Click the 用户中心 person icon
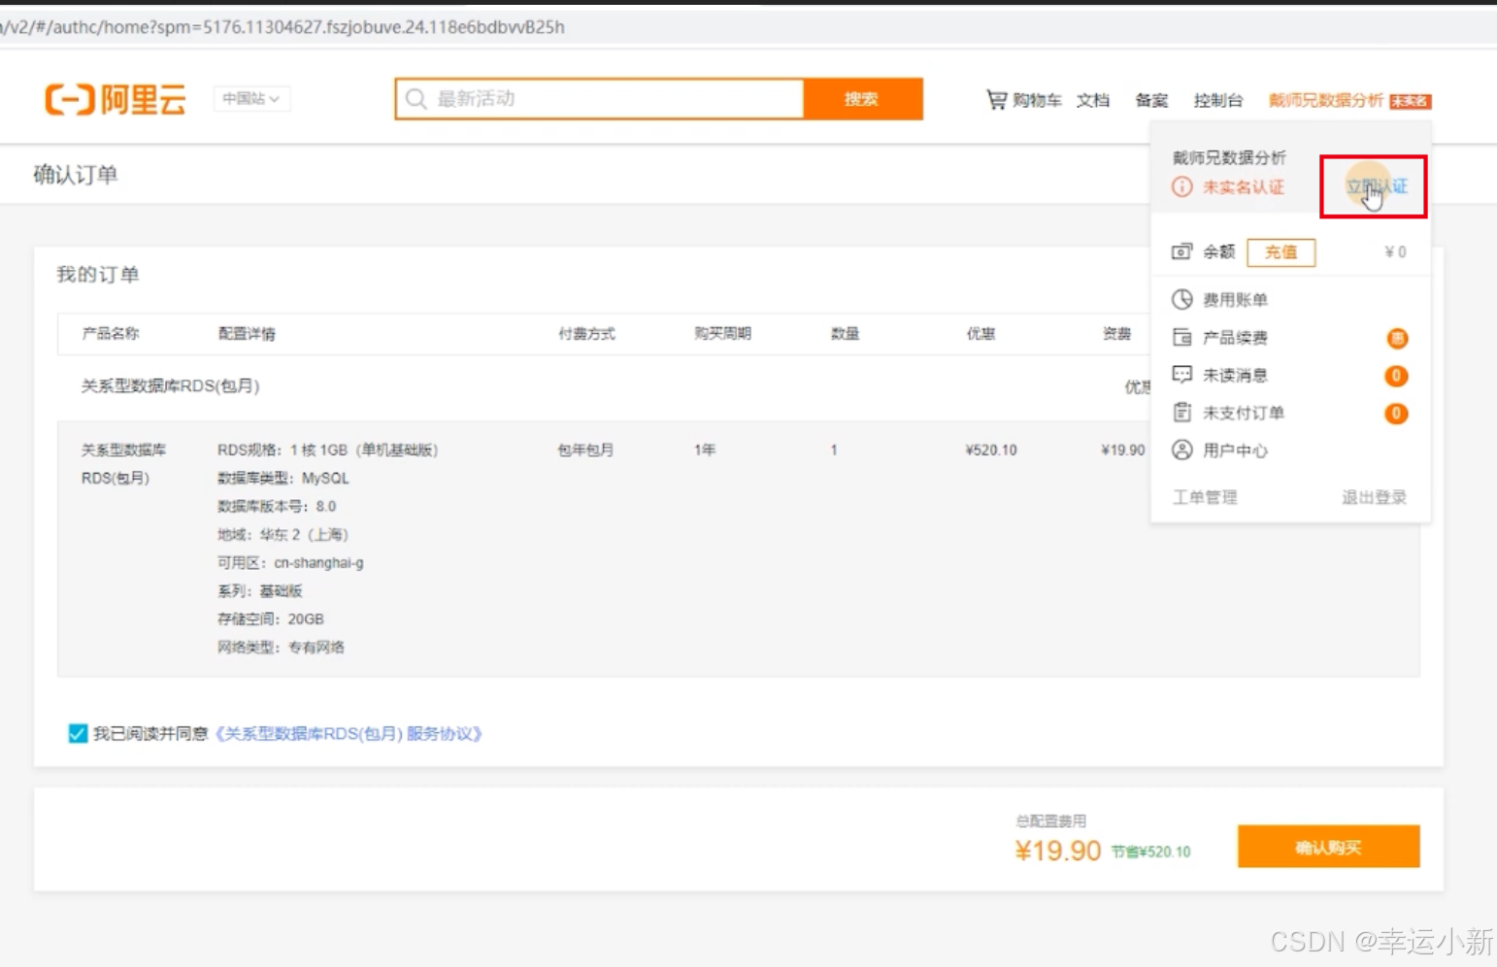This screenshot has width=1497, height=967. [x=1181, y=450]
